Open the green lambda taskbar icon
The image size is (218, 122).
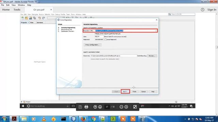click(x=113, y=119)
